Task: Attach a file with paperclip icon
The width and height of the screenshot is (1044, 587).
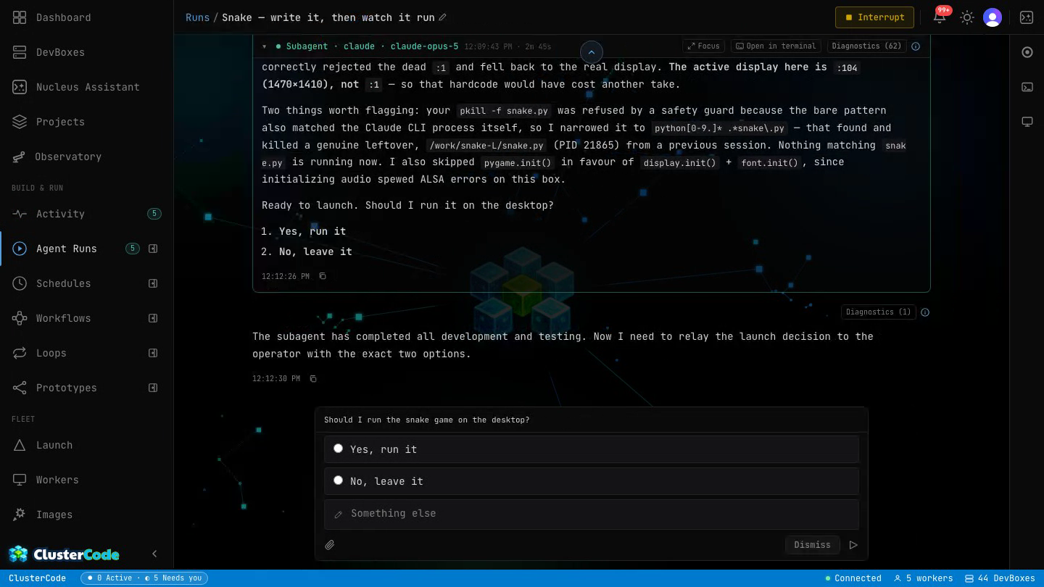Action: click(x=330, y=545)
